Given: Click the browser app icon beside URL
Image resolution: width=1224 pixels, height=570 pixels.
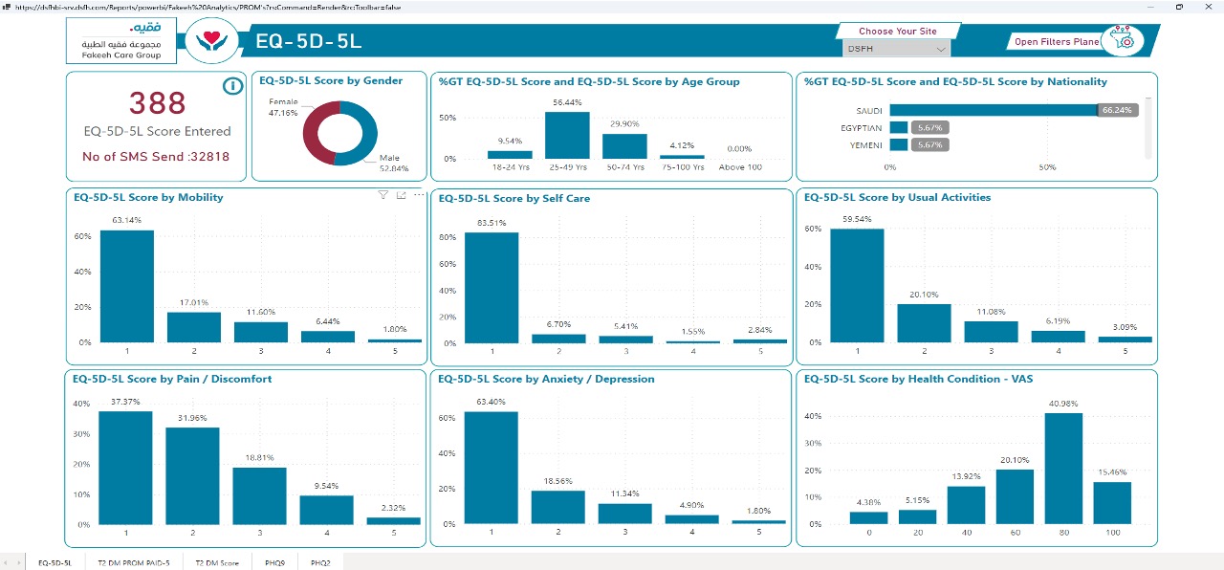Looking at the screenshot, I should point(5,6).
